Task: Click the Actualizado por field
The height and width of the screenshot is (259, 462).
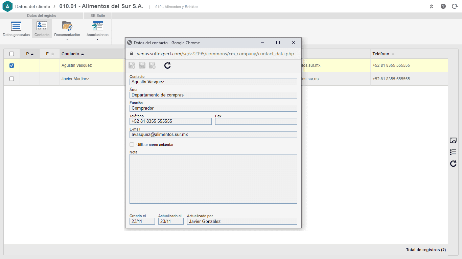Action: 242,221
